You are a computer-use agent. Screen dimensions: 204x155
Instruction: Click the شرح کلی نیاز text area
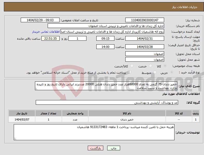pyautogui.click(x=106, y=86)
